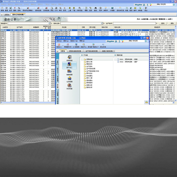Open 信息中心 icon in the front window
The image size is (177, 177).
tap(83, 46)
